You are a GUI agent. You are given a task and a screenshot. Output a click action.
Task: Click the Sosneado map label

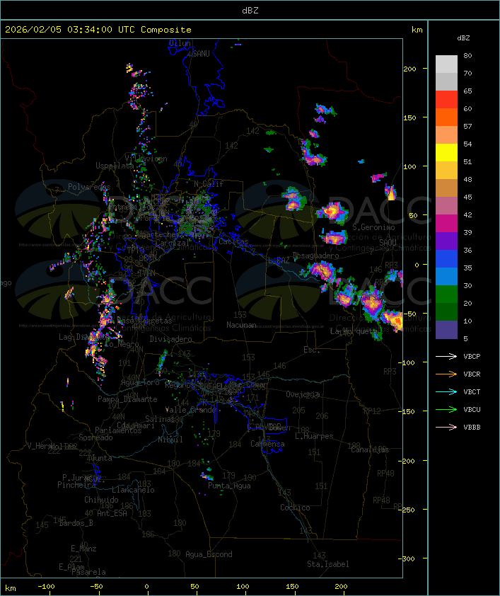pyautogui.click(x=95, y=437)
